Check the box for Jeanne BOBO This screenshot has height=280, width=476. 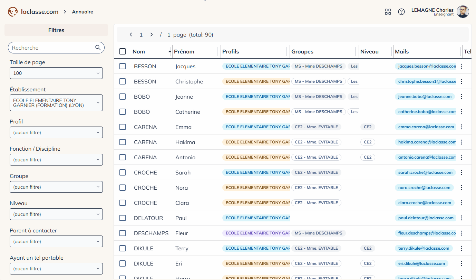tap(123, 97)
